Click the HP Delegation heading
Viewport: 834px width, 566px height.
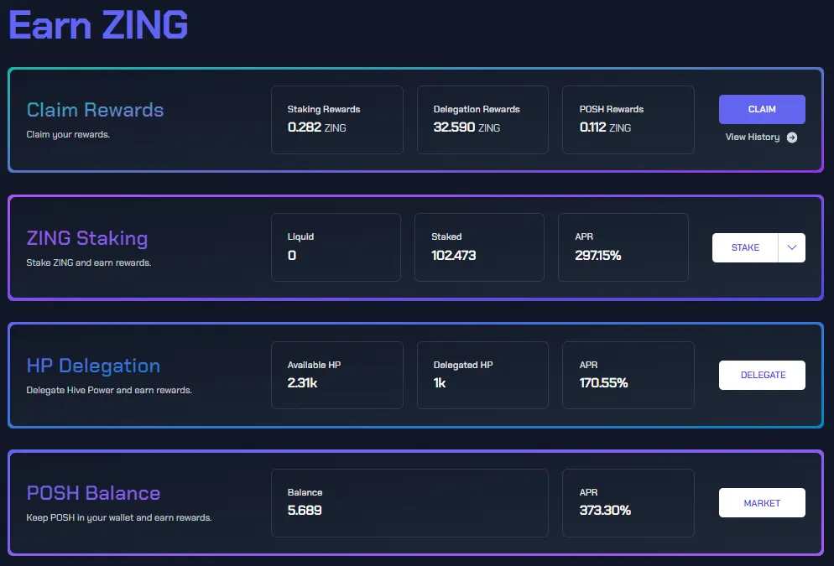click(93, 366)
